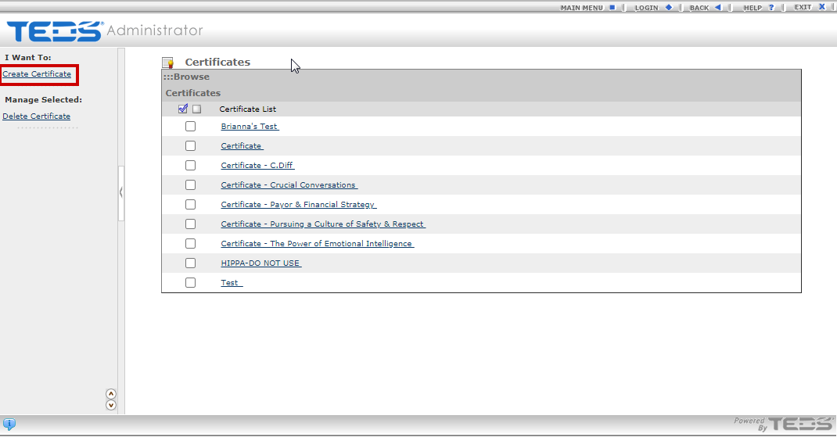Screen dimensions: 837x437
Task: Click the Delete Certificate link
Action: coord(36,116)
